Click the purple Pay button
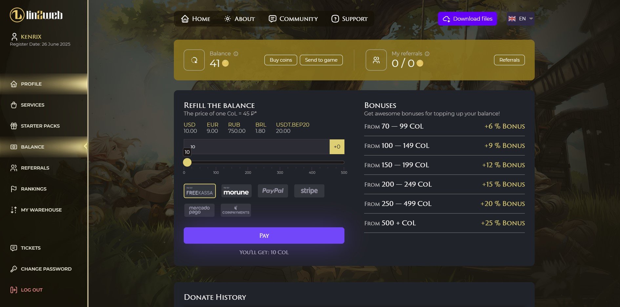 (x=264, y=235)
